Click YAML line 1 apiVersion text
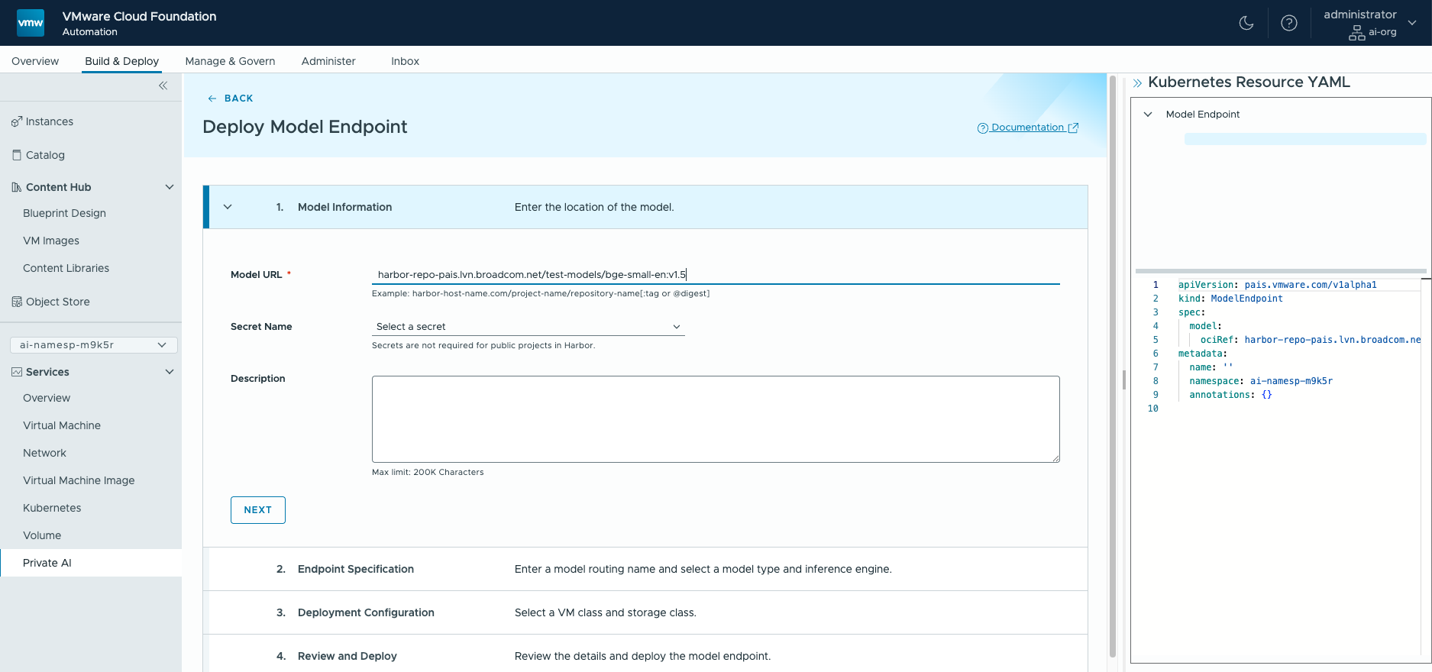1432x672 pixels. point(1277,285)
